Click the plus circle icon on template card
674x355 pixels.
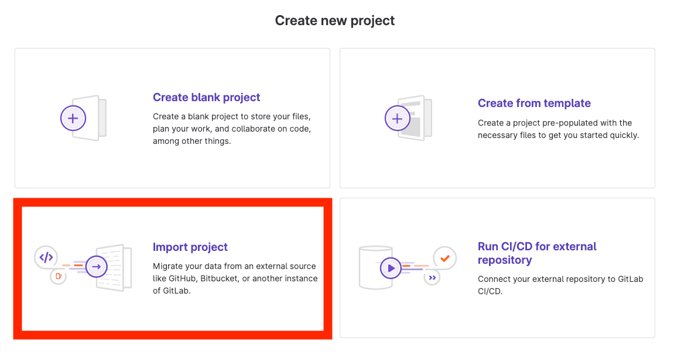click(398, 118)
